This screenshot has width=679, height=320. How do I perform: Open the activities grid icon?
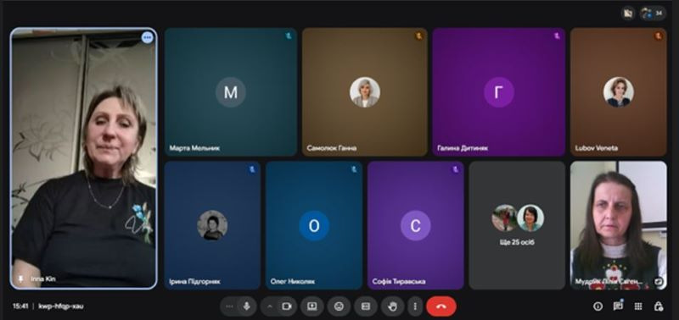[638, 306]
